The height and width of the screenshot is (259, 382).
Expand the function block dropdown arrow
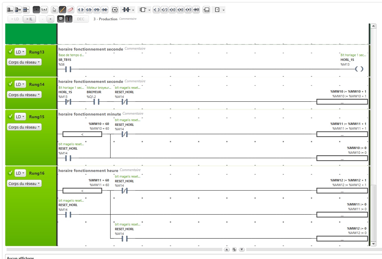pos(150,10)
